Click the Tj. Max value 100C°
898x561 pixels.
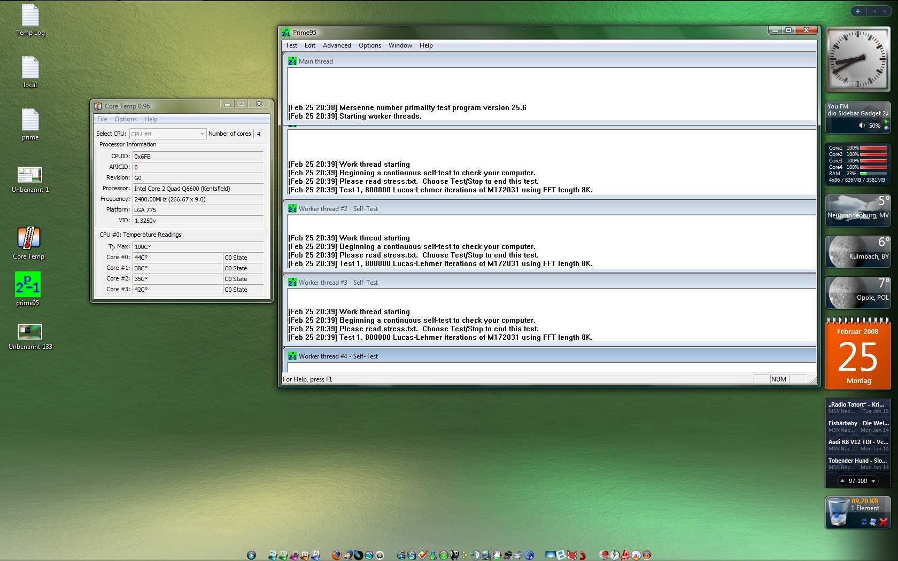coord(198,247)
